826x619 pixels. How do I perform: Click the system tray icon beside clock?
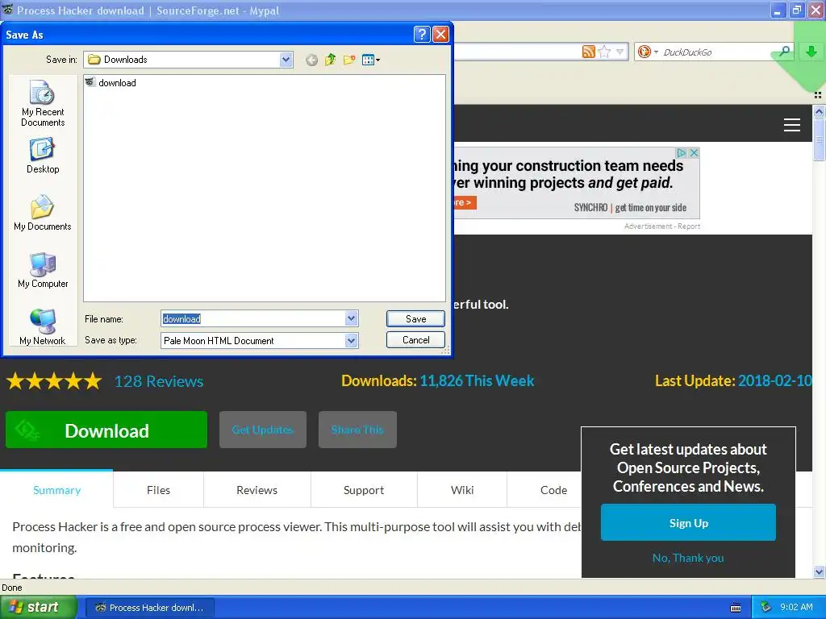[766, 608]
